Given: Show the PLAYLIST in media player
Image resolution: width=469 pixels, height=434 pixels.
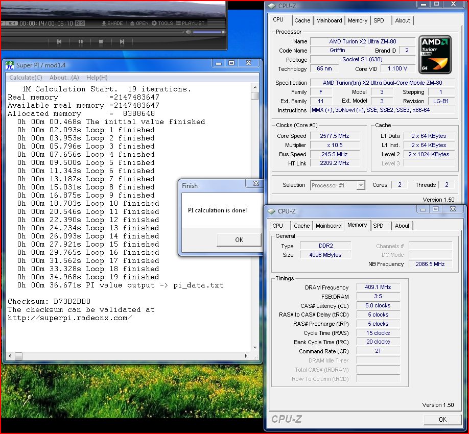Looking at the screenshot, I should click(x=190, y=23).
